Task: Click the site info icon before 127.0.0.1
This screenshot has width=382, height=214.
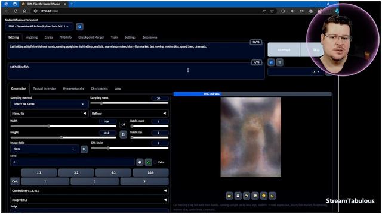Action: click(35, 11)
